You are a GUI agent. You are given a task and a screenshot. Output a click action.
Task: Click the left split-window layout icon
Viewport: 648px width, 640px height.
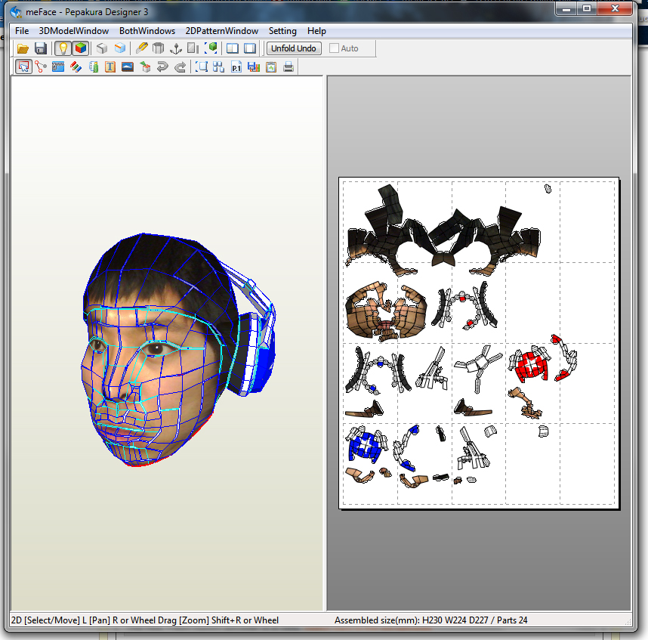click(x=233, y=48)
